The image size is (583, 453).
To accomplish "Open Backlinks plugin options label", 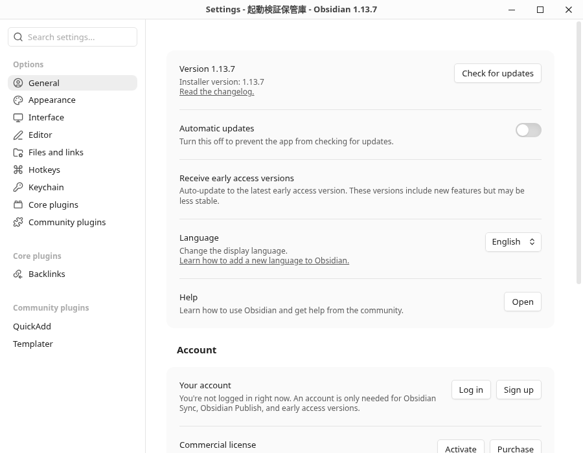I will pos(47,274).
